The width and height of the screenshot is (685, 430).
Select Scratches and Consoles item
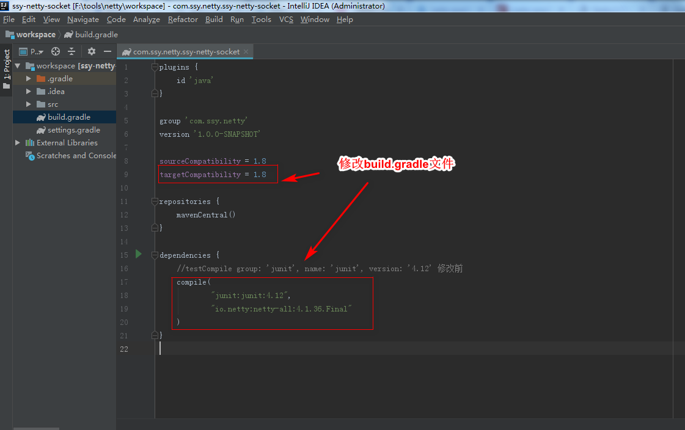[65, 155]
